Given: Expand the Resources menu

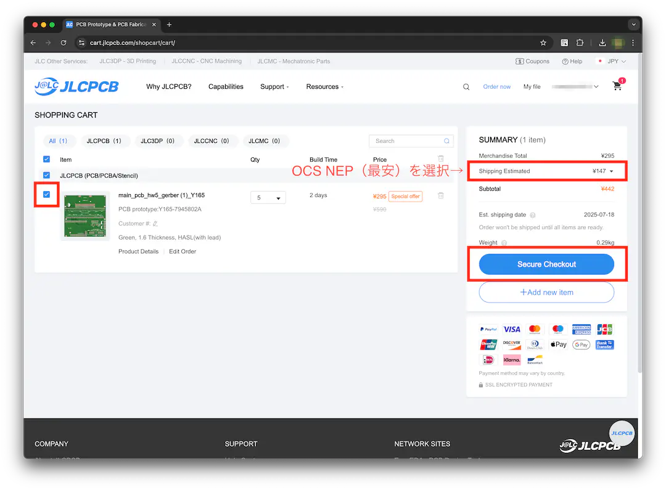Looking at the screenshot, I should click(325, 87).
